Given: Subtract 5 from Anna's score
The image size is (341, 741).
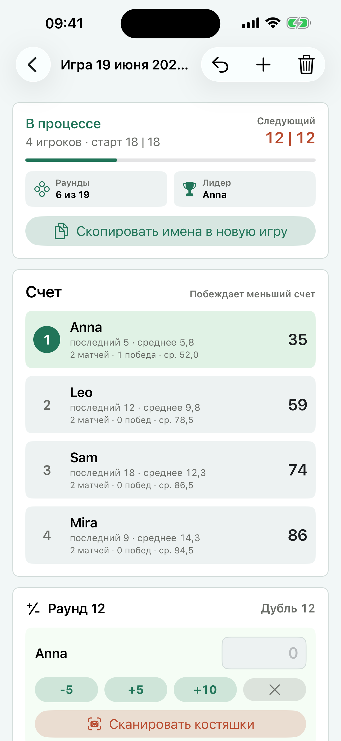Looking at the screenshot, I should click(x=66, y=690).
